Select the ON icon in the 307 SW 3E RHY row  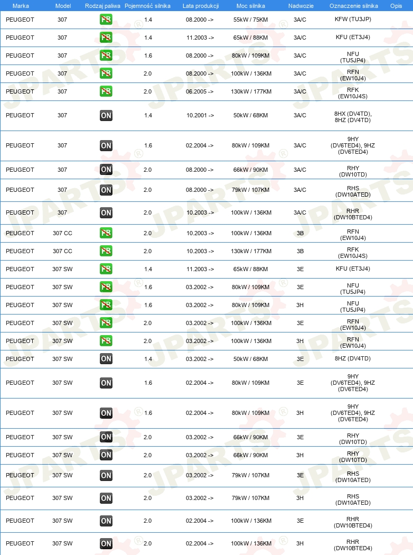(x=106, y=437)
